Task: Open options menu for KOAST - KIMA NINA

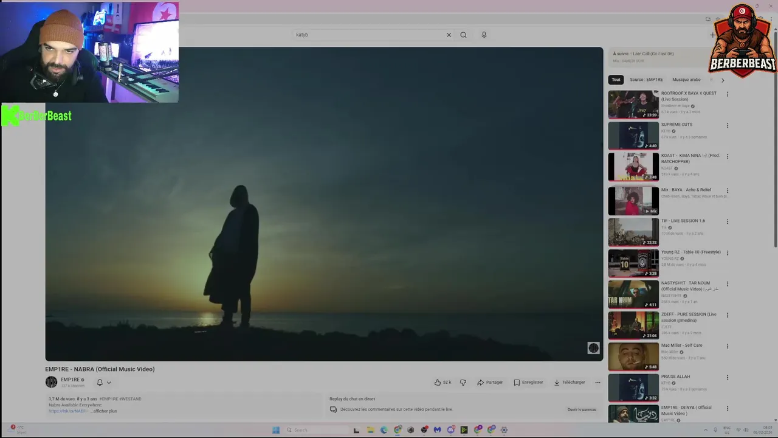Action: [x=727, y=156]
